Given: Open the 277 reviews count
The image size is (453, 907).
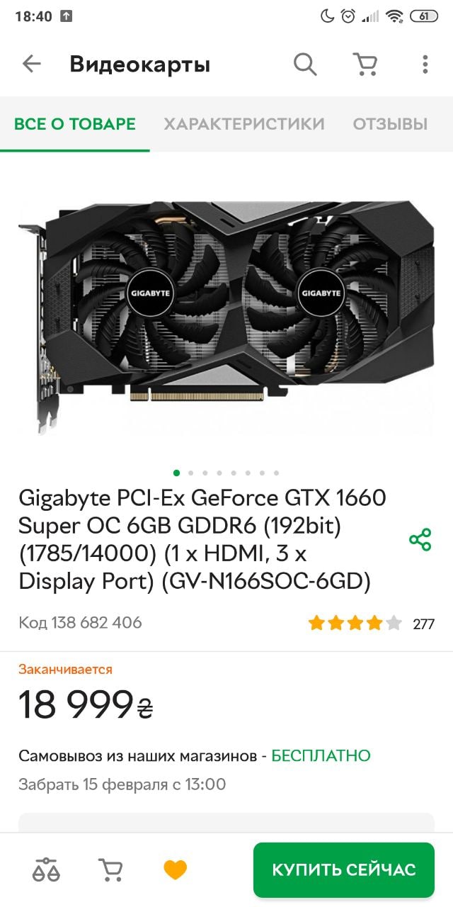Looking at the screenshot, I should [423, 624].
